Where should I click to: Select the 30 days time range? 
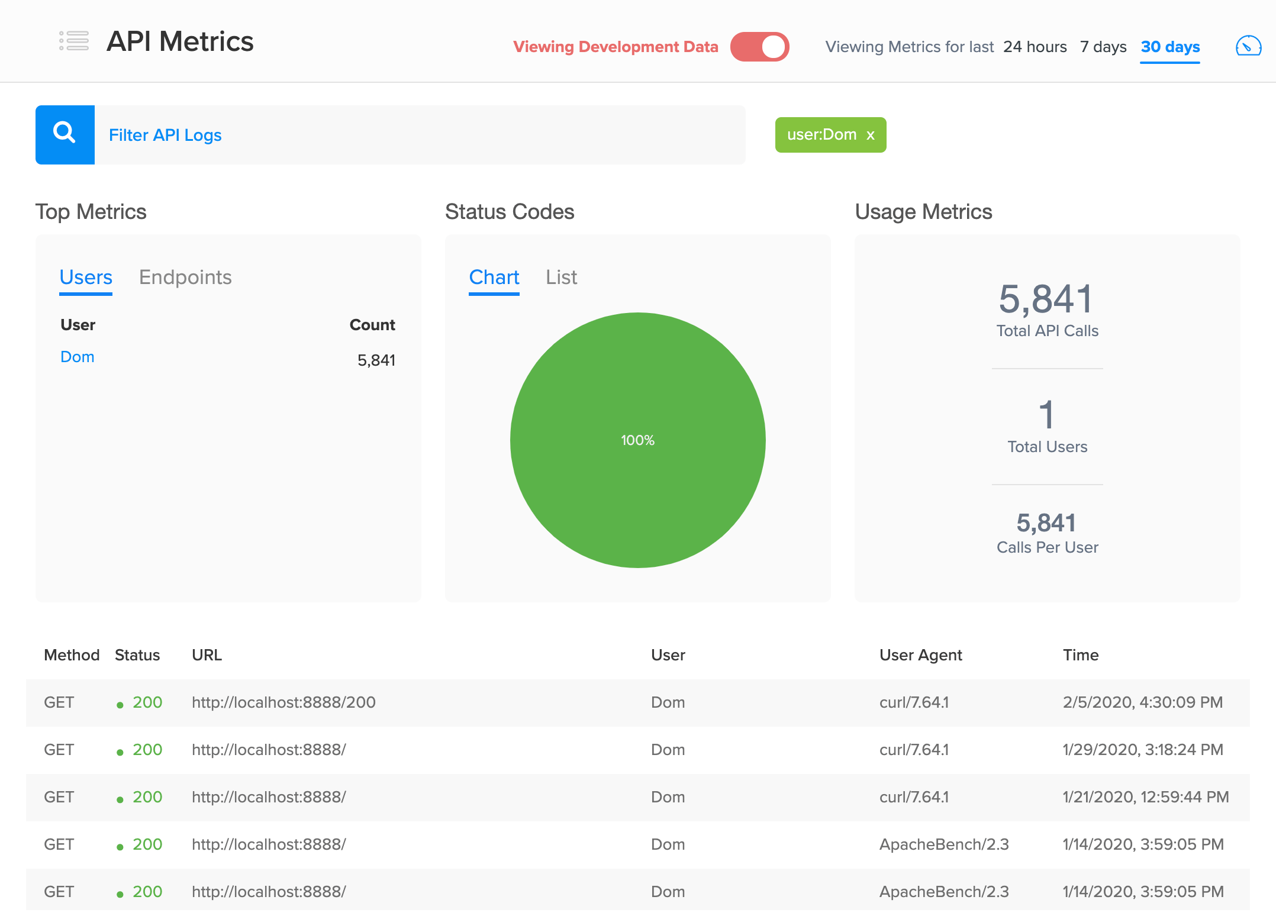coord(1169,47)
